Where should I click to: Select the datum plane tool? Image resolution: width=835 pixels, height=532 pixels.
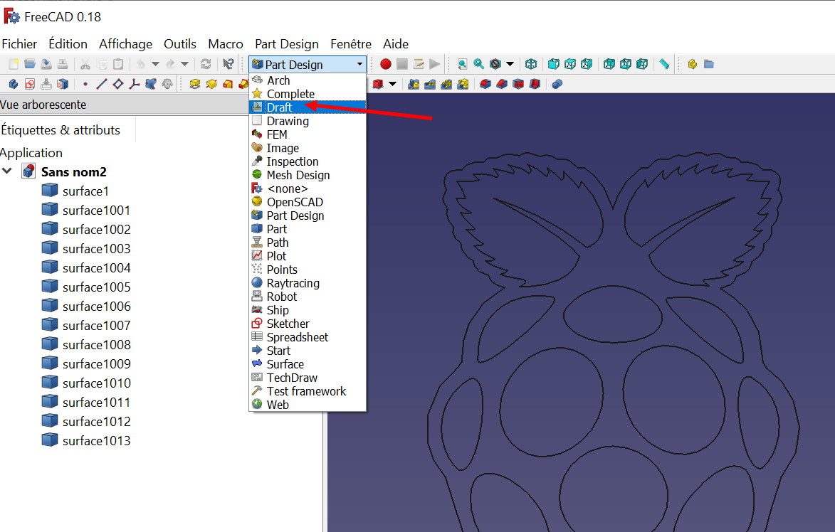[118, 84]
